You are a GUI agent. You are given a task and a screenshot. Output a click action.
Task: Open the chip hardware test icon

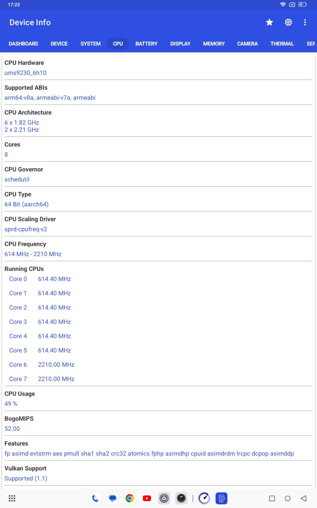tap(288, 22)
